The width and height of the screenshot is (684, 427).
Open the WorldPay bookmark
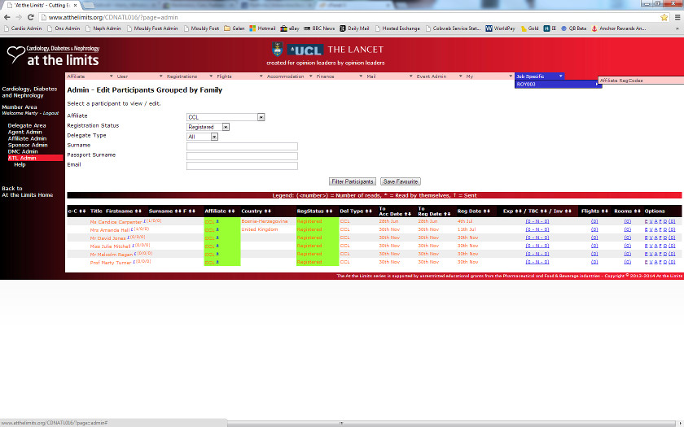click(x=500, y=28)
